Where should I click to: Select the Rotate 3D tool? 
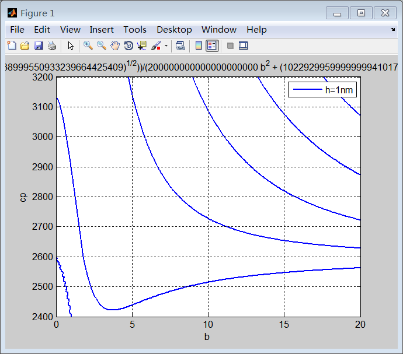[128, 45]
